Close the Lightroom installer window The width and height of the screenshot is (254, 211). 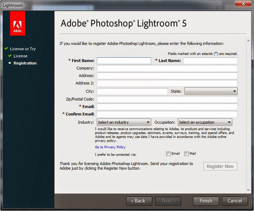coord(243,4)
